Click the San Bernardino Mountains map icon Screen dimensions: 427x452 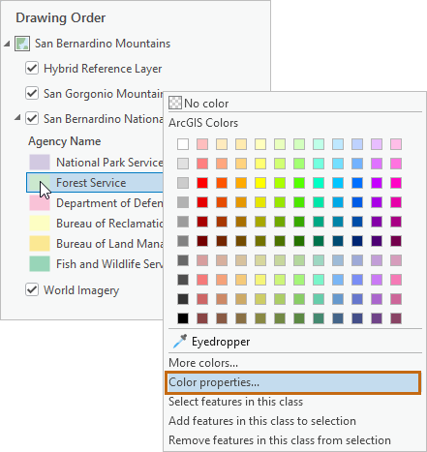[x=22, y=44]
